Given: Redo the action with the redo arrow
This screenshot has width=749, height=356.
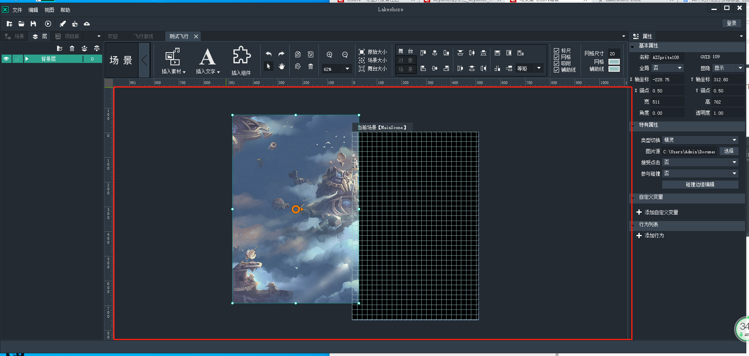Looking at the screenshot, I should [x=281, y=54].
